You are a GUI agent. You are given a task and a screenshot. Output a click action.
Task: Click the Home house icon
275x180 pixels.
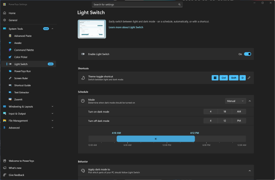tap(4, 13)
